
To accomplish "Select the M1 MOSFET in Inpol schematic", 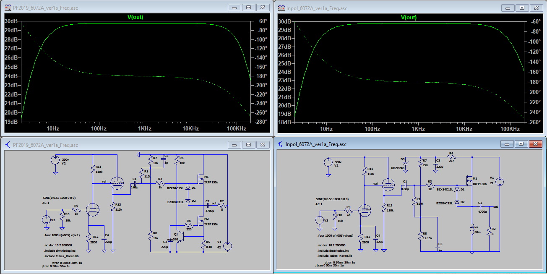I will coord(469,181).
